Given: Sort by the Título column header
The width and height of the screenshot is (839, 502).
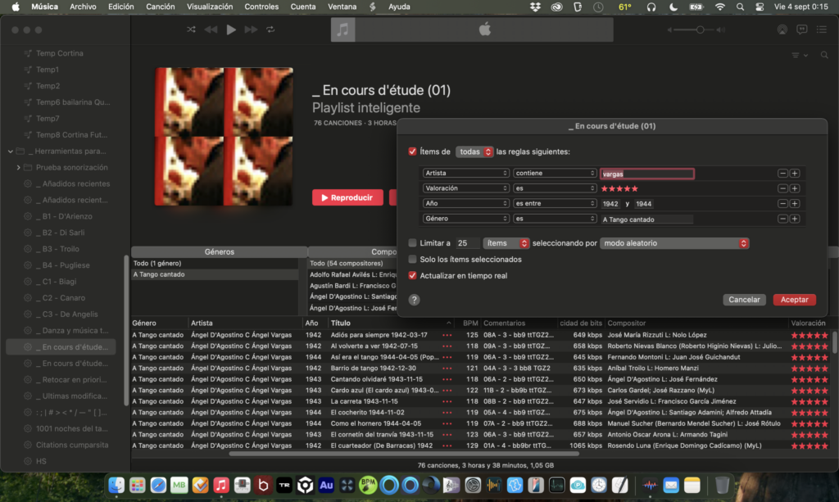Looking at the screenshot, I should point(391,323).
